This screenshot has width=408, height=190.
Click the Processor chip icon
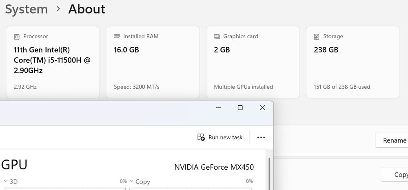pos(17,37)
